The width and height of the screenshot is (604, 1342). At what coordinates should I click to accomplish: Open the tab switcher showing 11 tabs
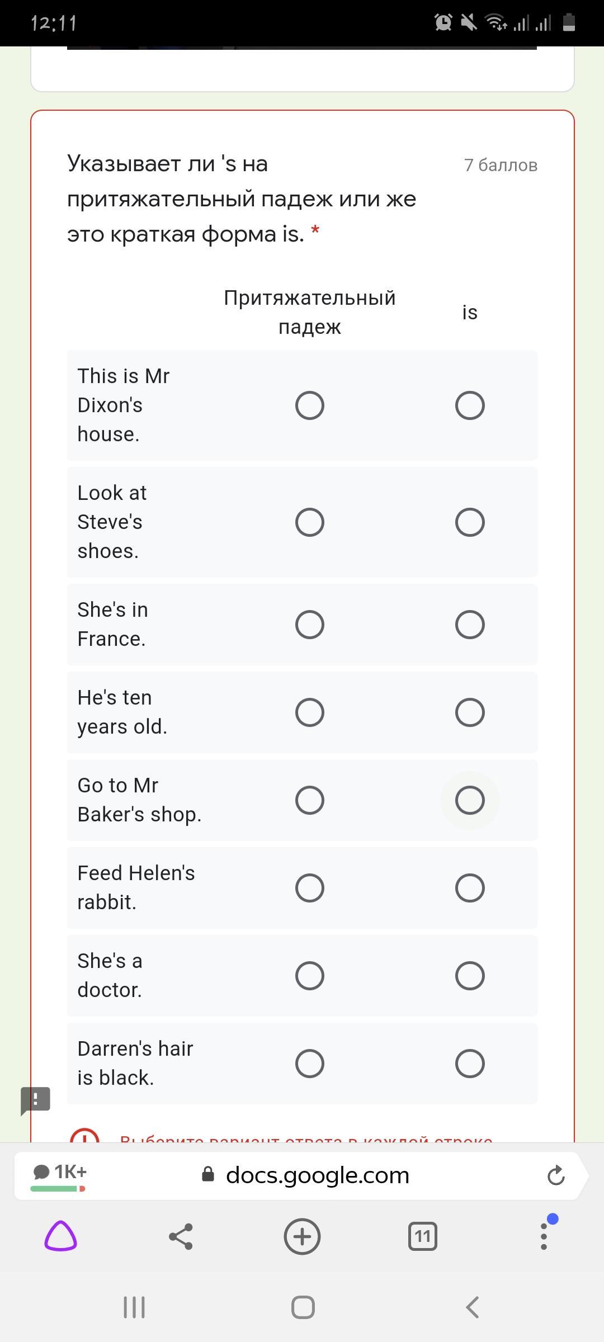(x=423, y=1236)
